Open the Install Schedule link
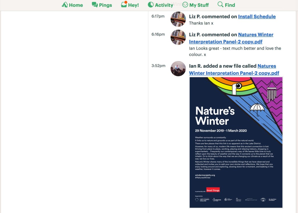The image size is (298, 213). tap(257, 17)
